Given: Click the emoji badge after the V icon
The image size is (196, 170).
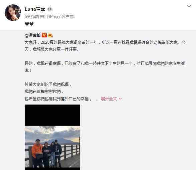Looking at the screenshot, I should pyautogui.click(x=50, y=35).
